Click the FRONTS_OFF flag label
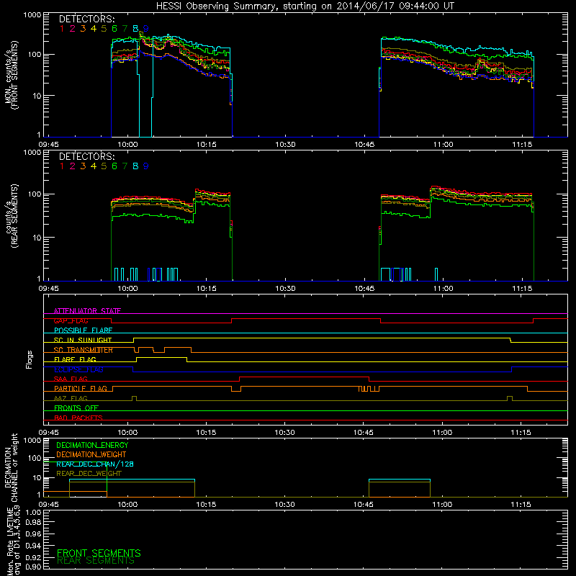 coord(76,408)
